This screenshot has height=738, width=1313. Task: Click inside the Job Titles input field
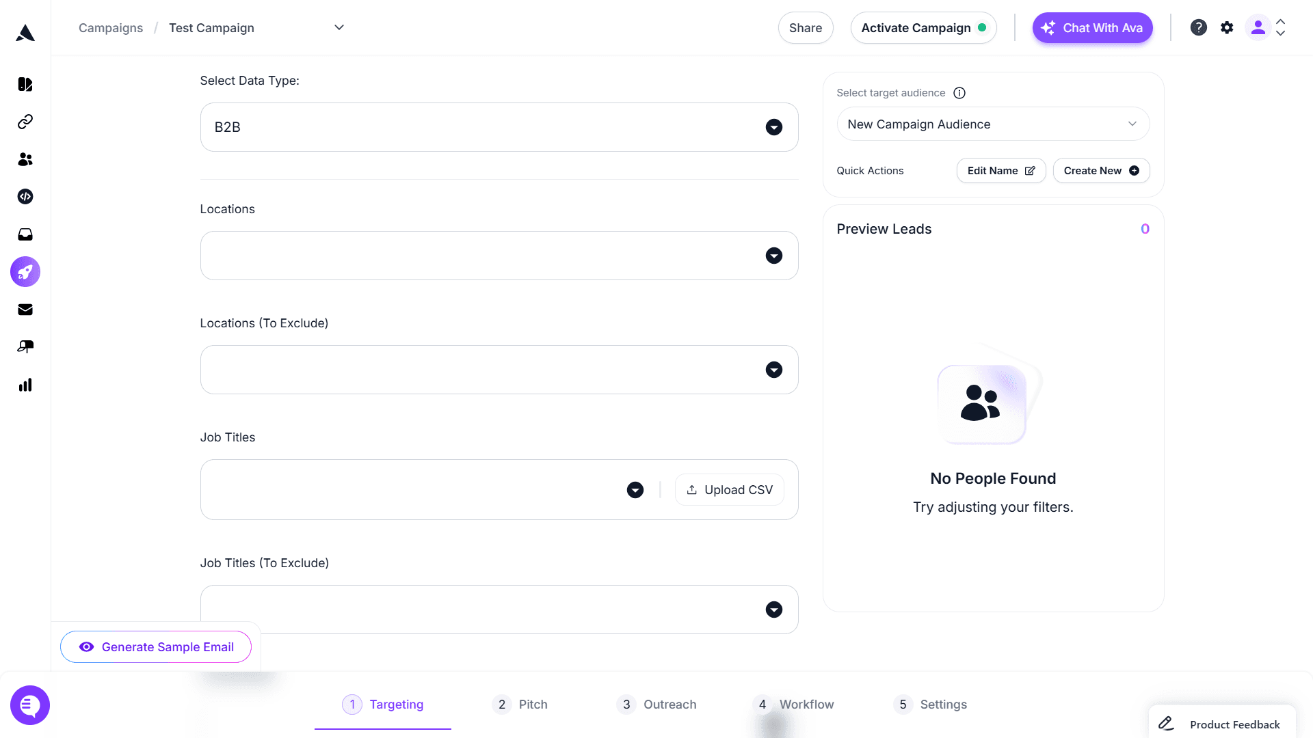pyautogui.click(x=410, y=490)
